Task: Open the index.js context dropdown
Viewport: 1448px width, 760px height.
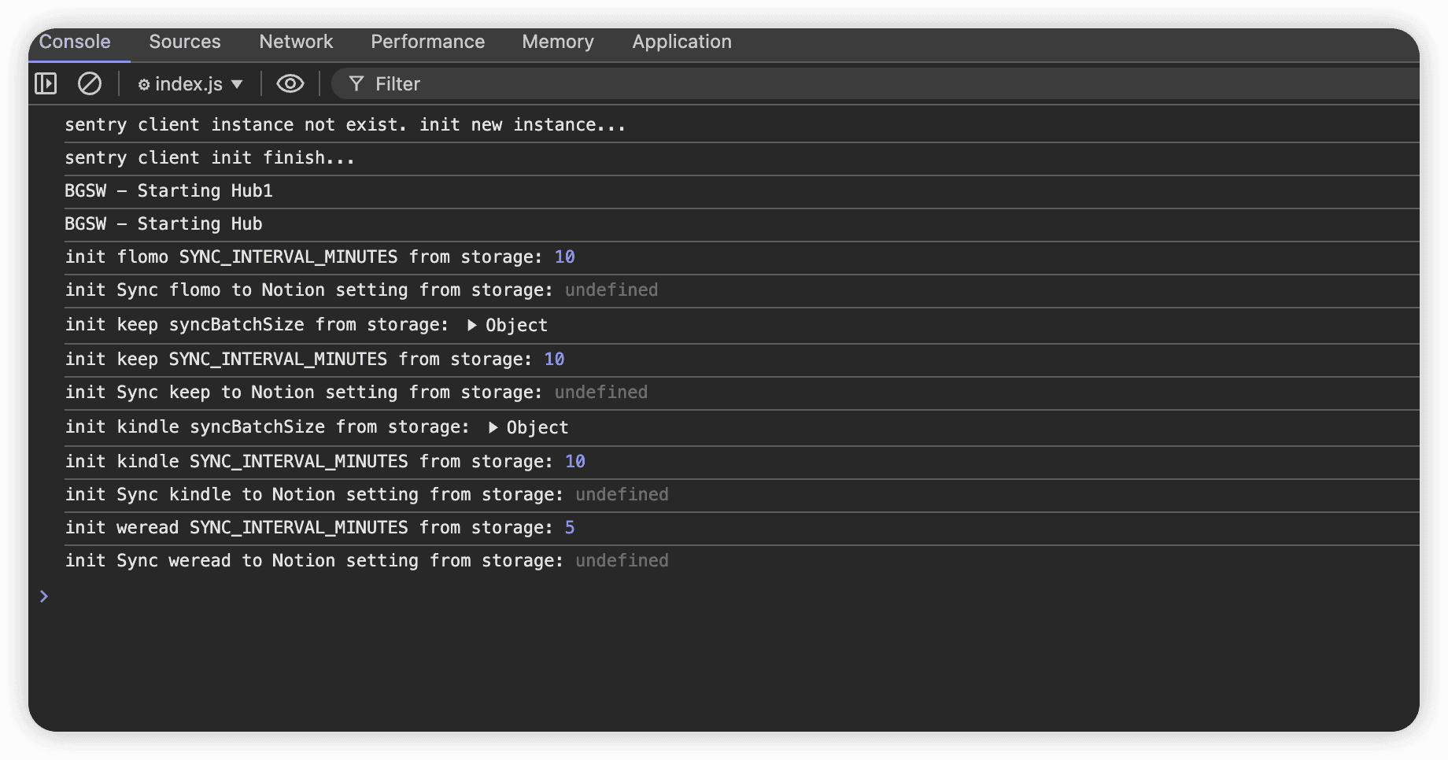Action: coord(190,83)
